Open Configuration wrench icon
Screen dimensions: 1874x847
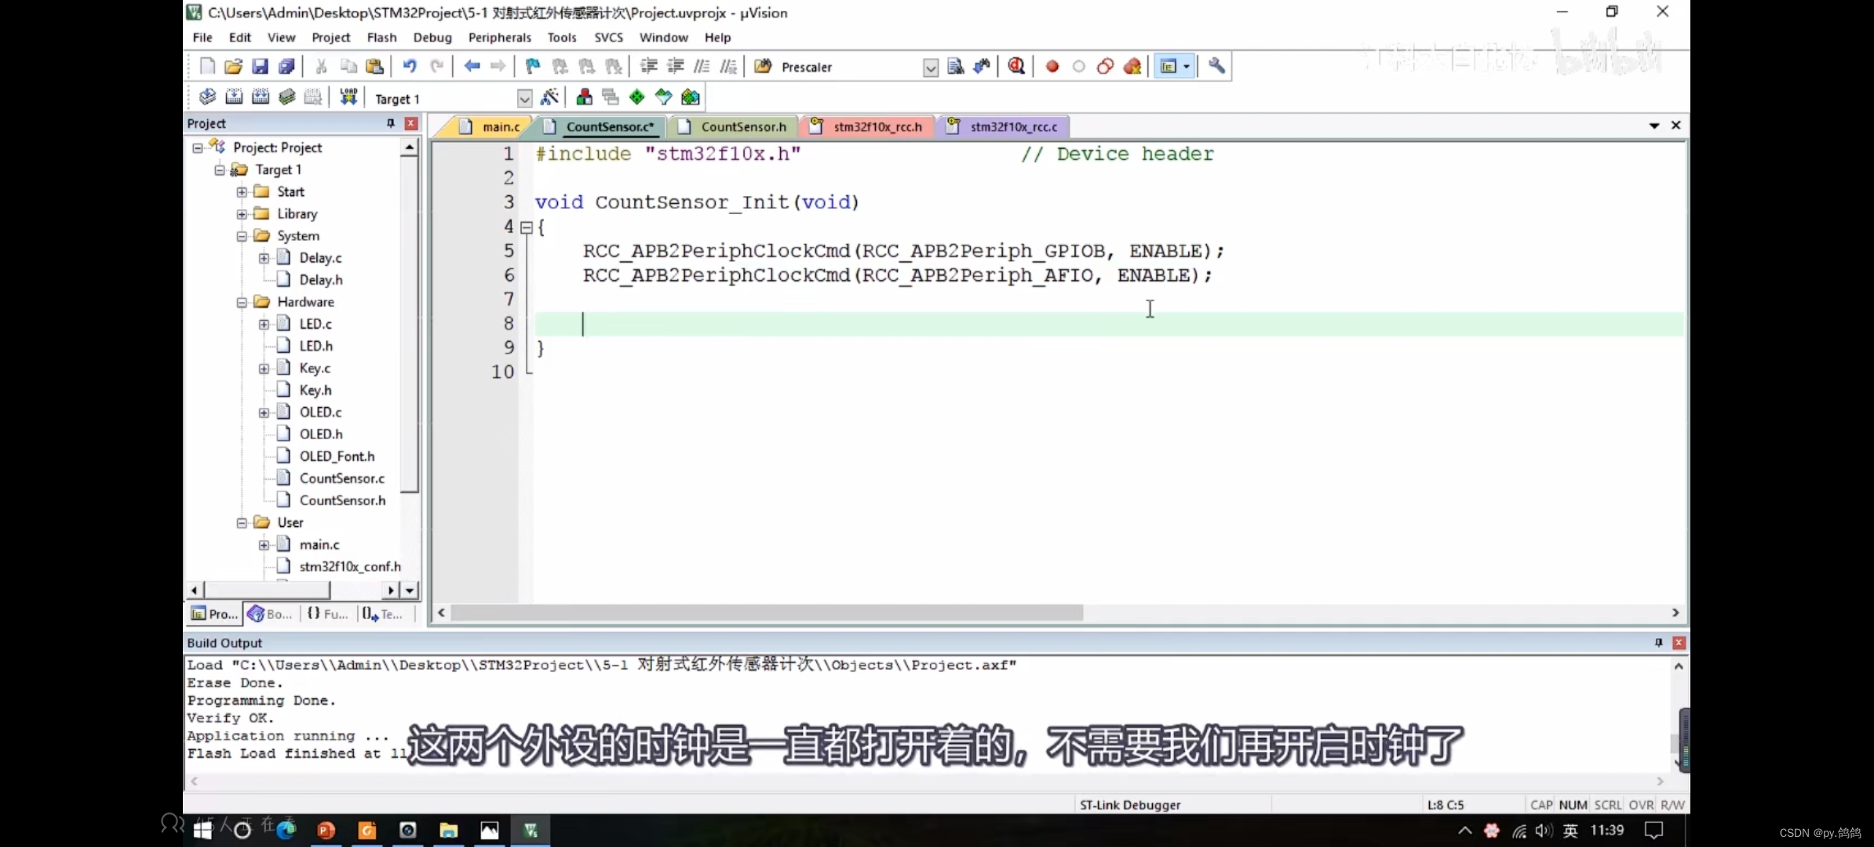point(1216,67)
